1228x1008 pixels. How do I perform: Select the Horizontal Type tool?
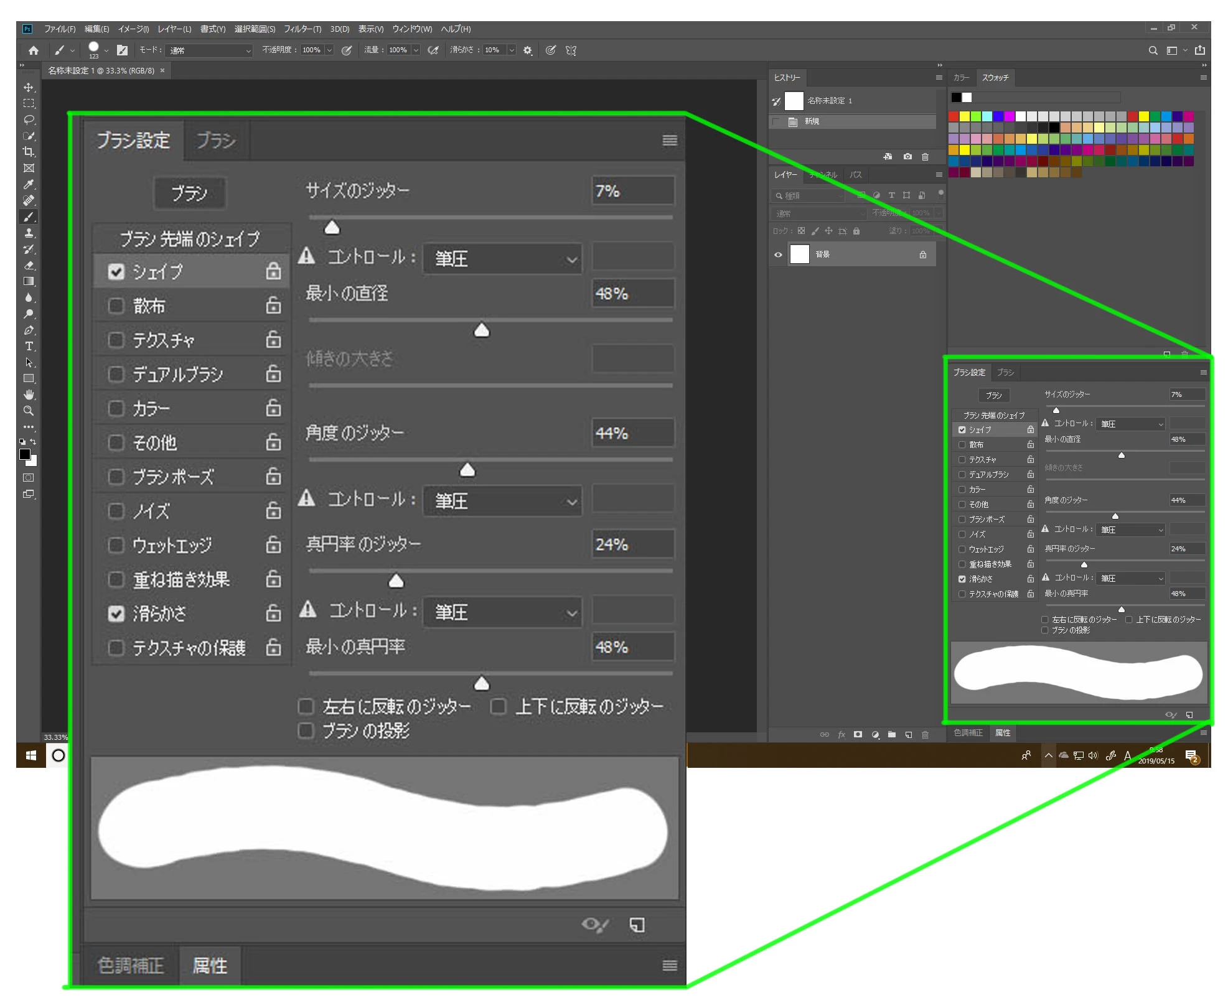[x=29, y=346]
